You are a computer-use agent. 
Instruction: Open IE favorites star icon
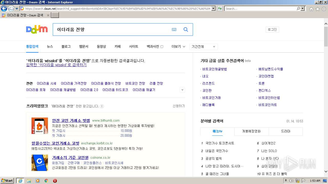(317, 9)
